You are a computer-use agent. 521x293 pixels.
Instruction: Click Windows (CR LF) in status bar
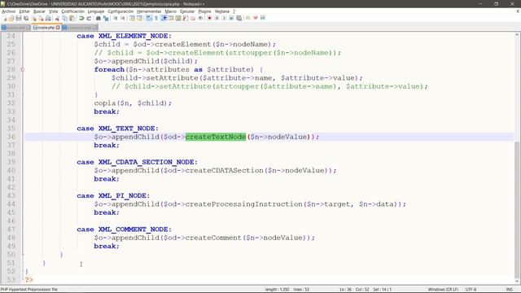443,290
